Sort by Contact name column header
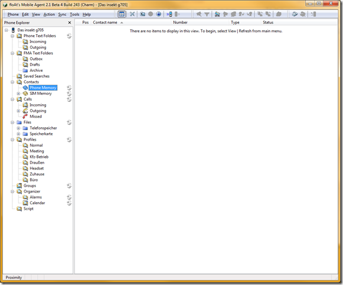The width and height of the screenshot is (343, 285). coord(105,22)
